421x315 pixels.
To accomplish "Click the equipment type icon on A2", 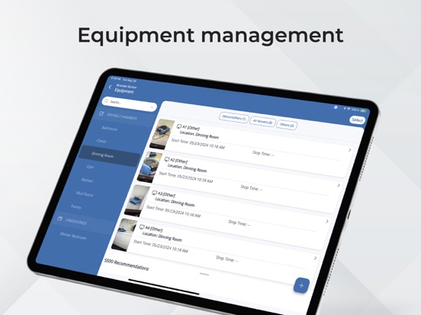I will coord(167,159).
